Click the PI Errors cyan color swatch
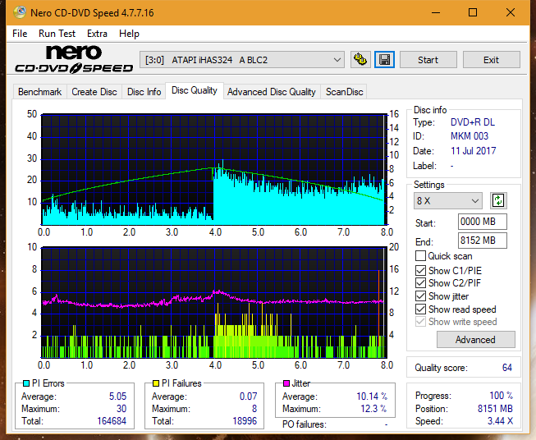Viewport: 536px width, 440px height. point(26,383)
